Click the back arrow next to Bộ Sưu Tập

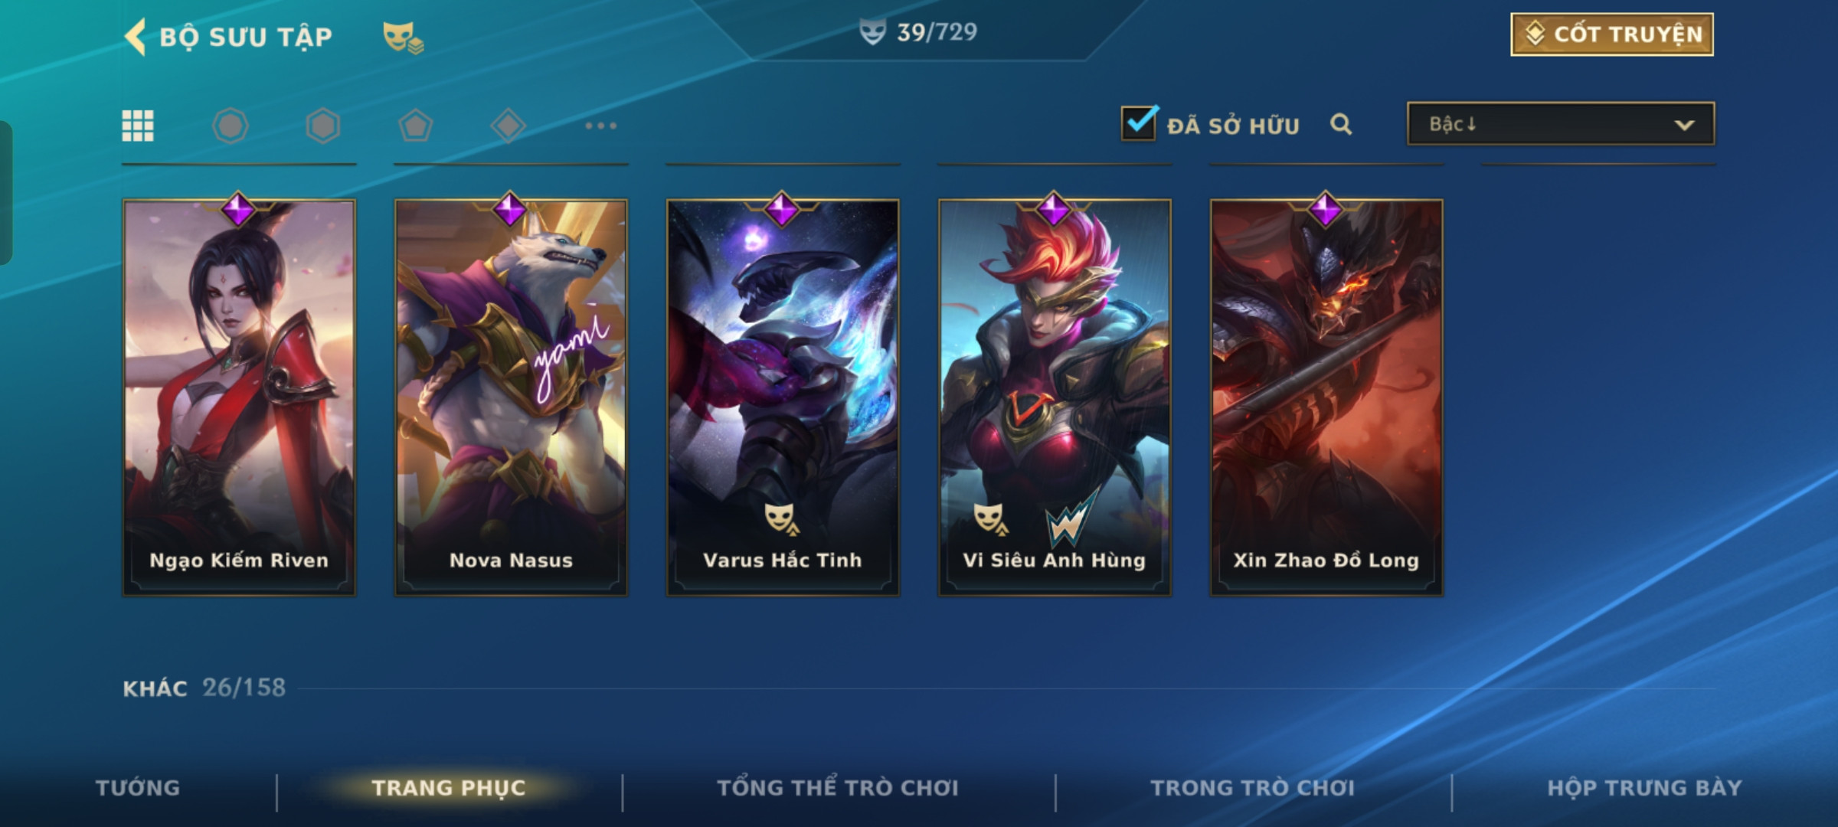tap(136, 37)
